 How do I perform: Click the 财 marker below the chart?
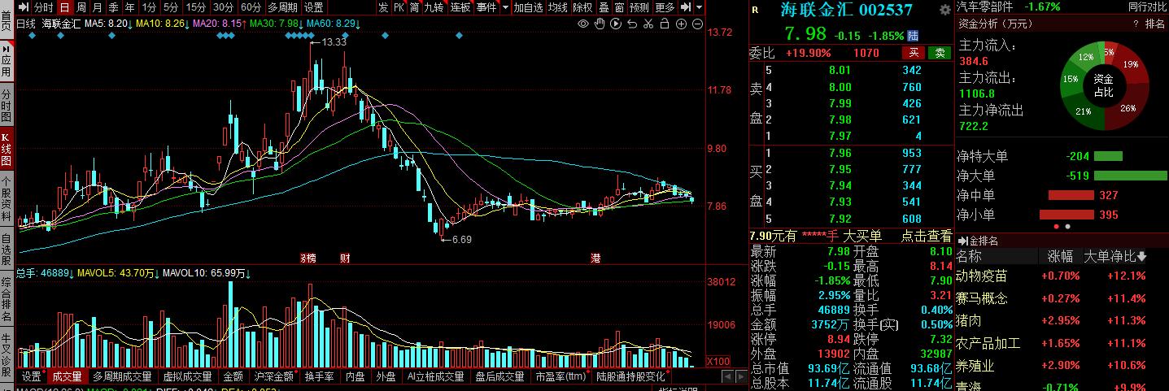[345, 258]
